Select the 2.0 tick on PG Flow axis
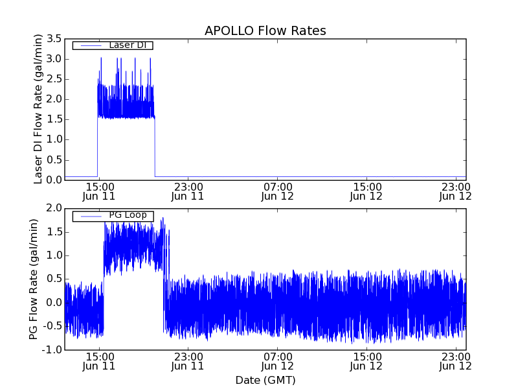The height and width of the screenshot is (389, 518). pyautogui.click(x=54, y=208)
